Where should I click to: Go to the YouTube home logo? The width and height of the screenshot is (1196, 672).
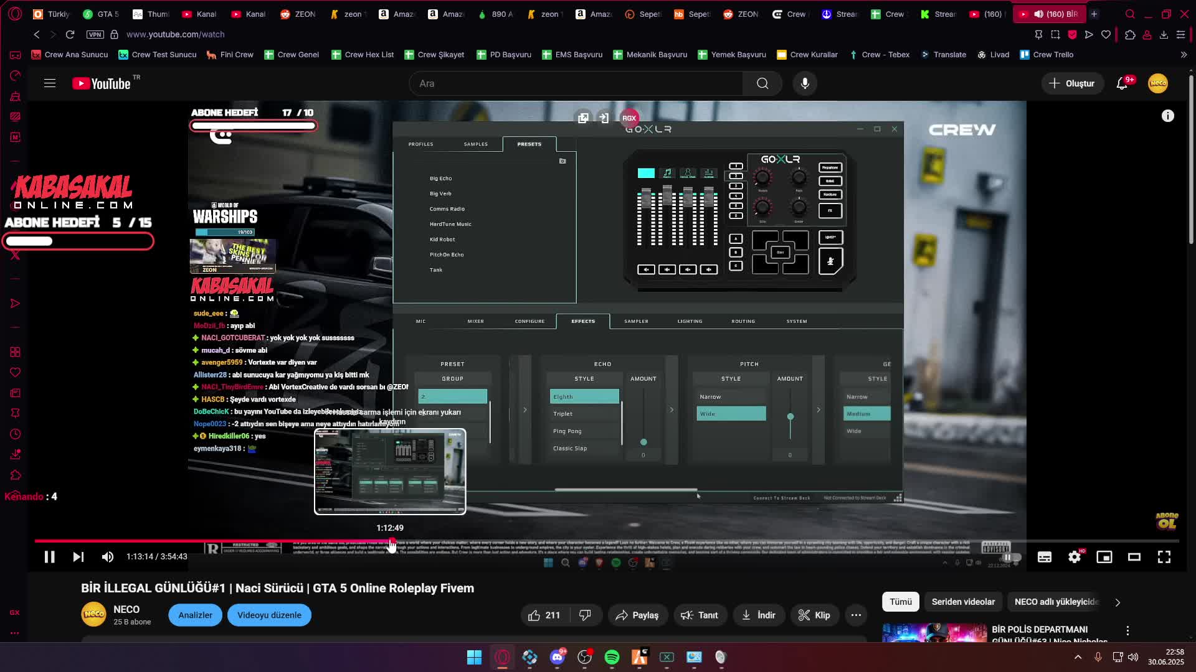pyautogui.click(x=102, y=83)
